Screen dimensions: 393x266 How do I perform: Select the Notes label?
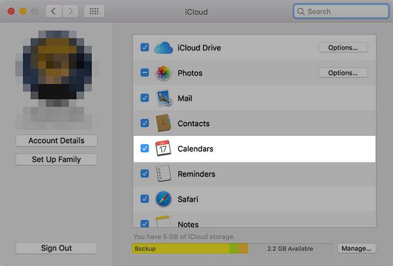[188, 224]
